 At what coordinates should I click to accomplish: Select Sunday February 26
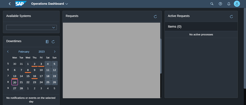click(x=54, y=82)
